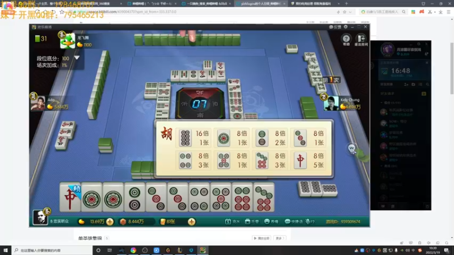This screenshot has height=255, width=454.
Task: Click your player avatar at bottom left
Action: (40, 217)
